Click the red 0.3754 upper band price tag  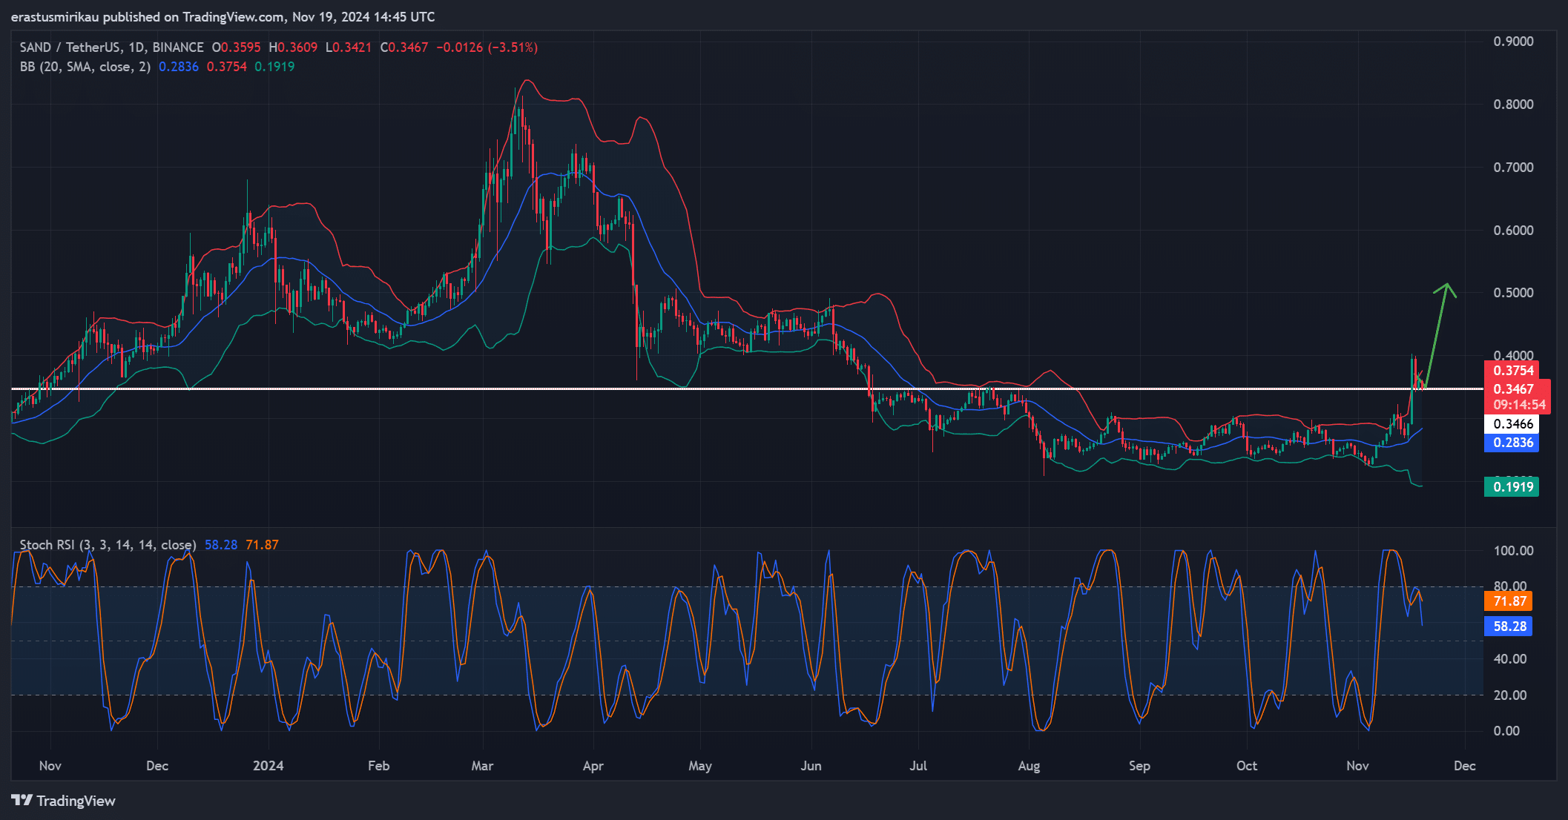click(x=1512, y=370)
